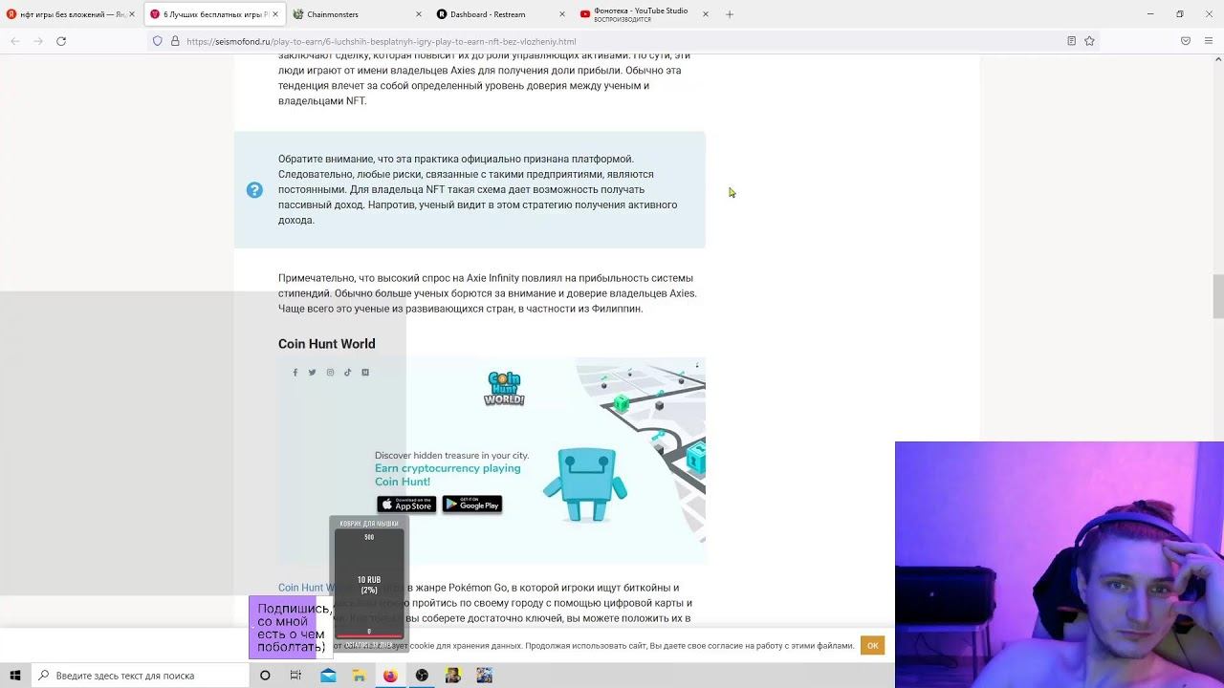Open File Explorer from the taskbar
The width and height of the screenshot is (1224, 688).
[360, 676]
